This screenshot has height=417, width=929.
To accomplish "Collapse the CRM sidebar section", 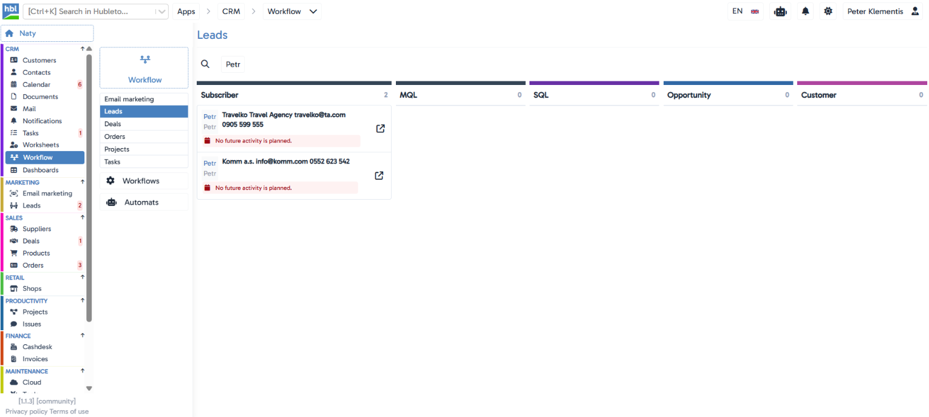I will (83, 49).
